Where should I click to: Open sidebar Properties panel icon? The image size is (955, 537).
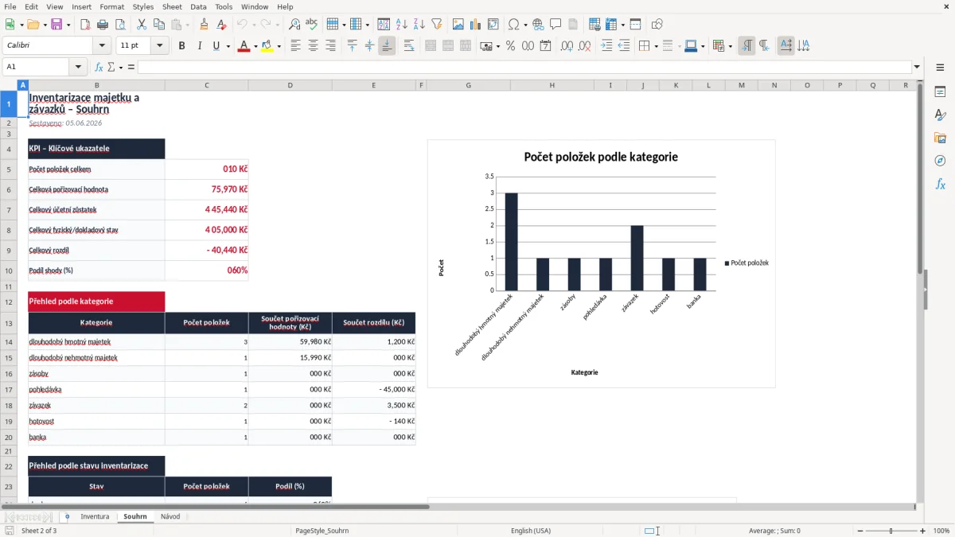click(940, 92)
